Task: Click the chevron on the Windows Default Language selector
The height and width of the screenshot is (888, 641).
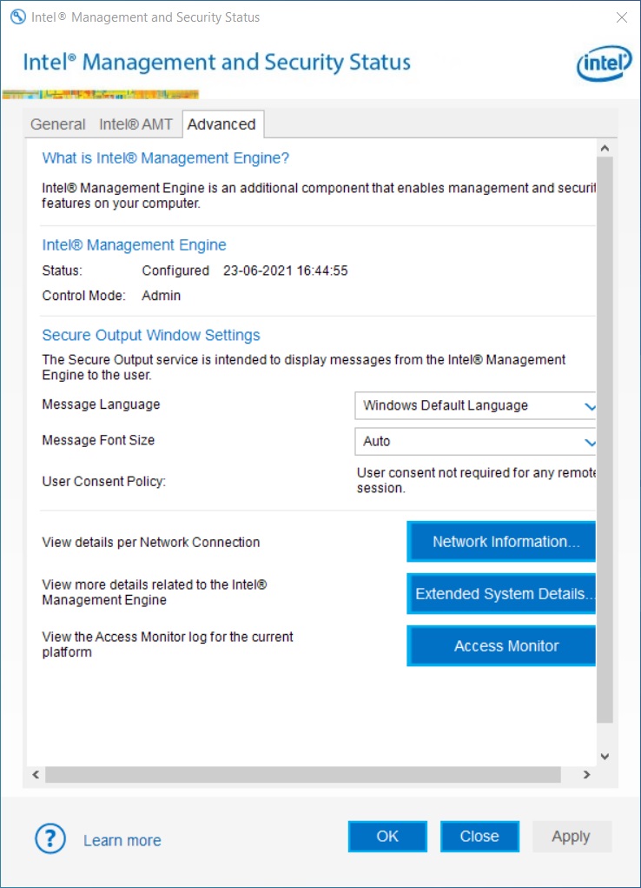Action: 591,405
